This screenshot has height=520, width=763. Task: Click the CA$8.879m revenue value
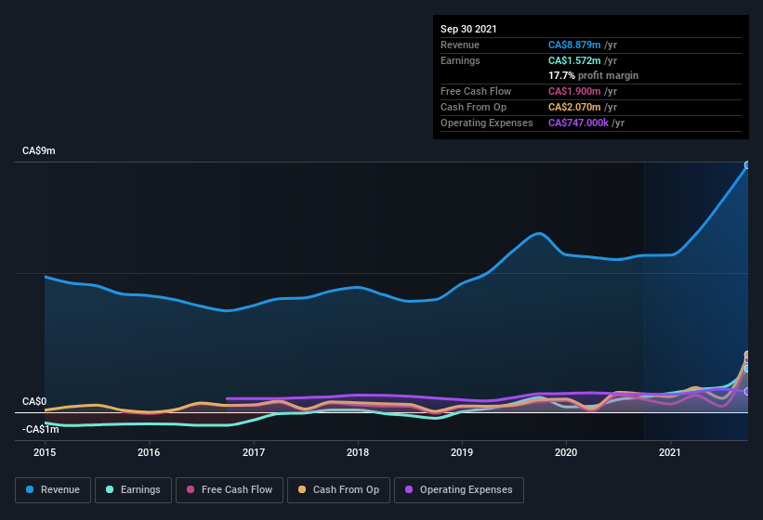[574, 45]
